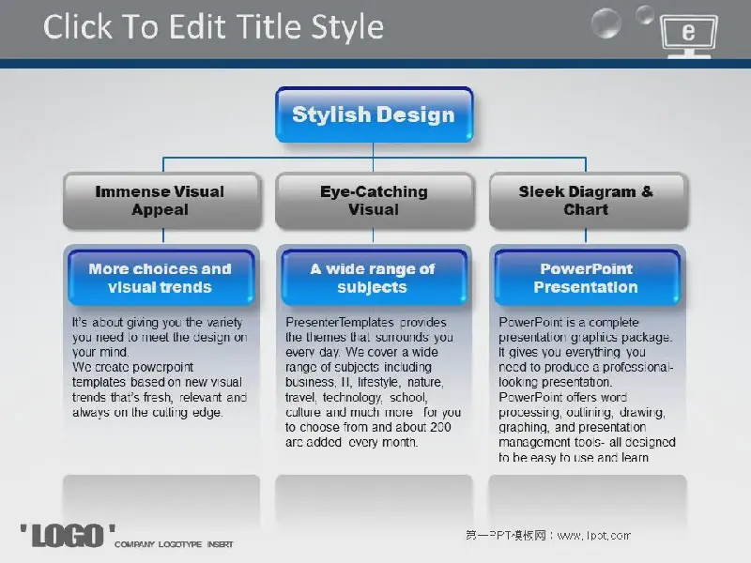The image size is (751, 563).
Task: Click the 'LOGO' graphic at bottom left
Action: tap(68, 535)
